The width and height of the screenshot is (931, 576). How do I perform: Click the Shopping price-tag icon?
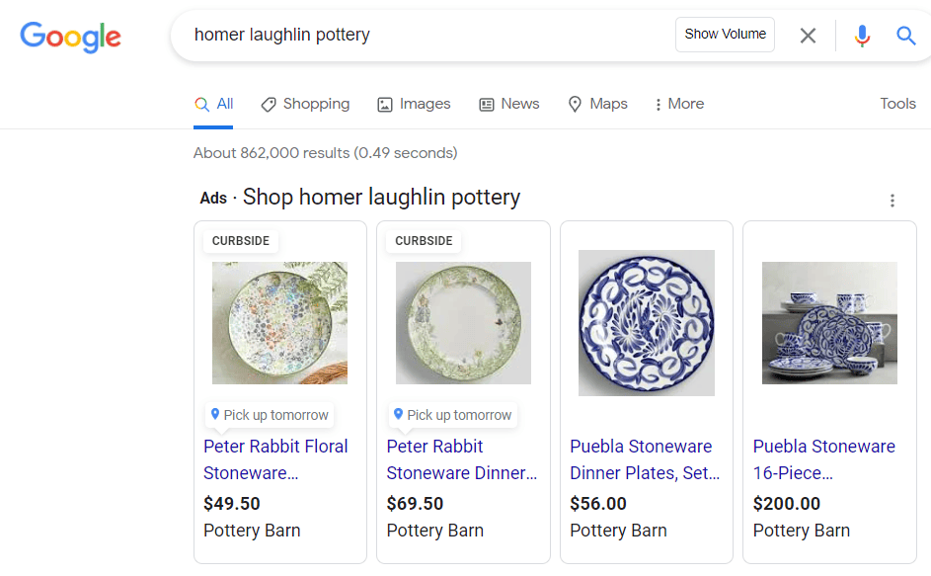click(x=268, y=103)
